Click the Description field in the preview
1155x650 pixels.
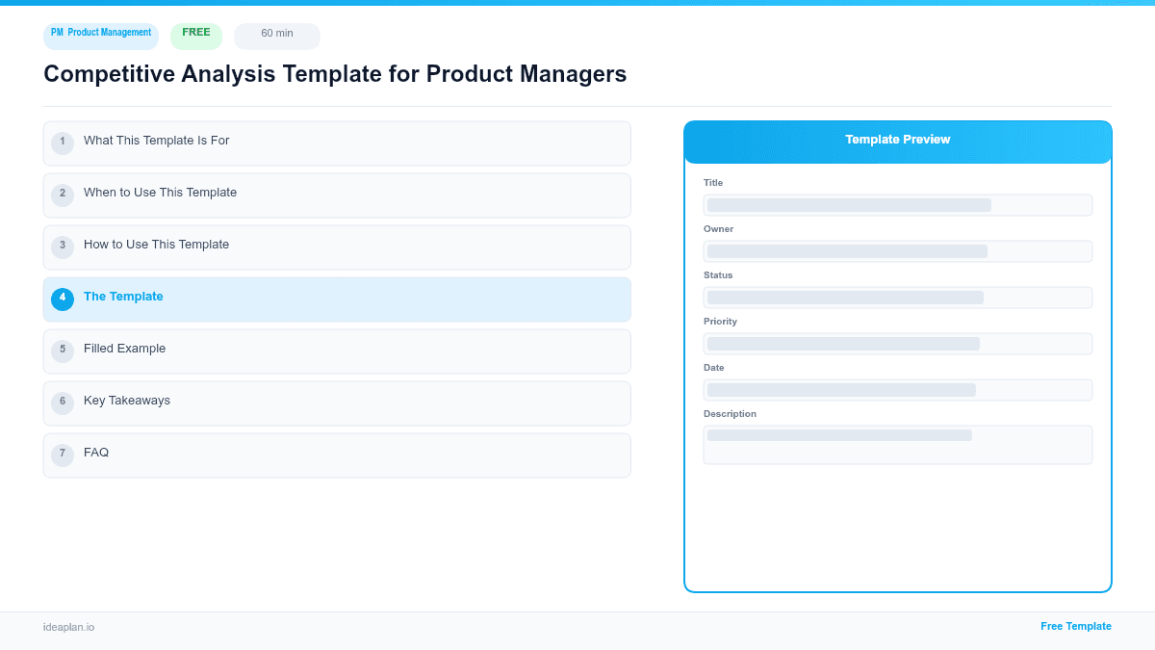pyautogui.click(x=897, y=444)
